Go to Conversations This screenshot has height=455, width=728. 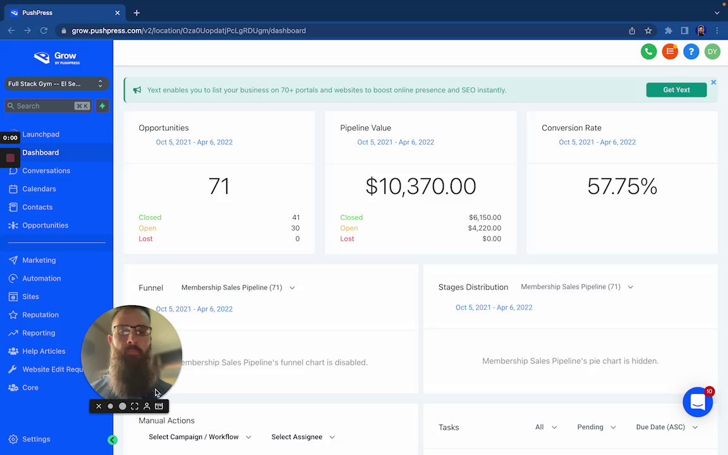coord(46,171)
